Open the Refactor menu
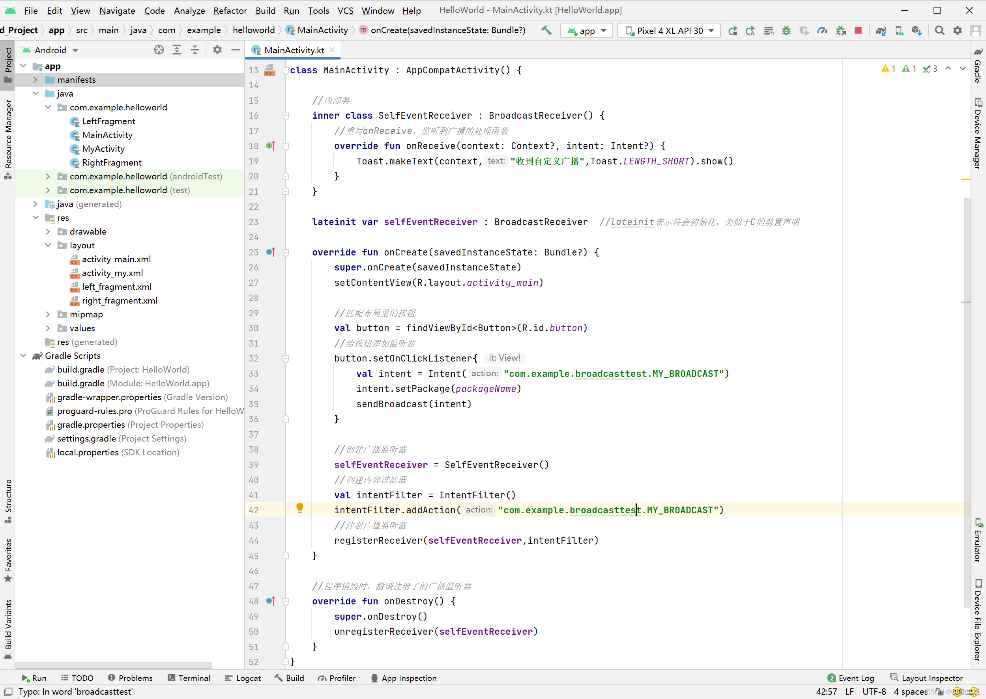The image size is (986, 699). point(230,10)
